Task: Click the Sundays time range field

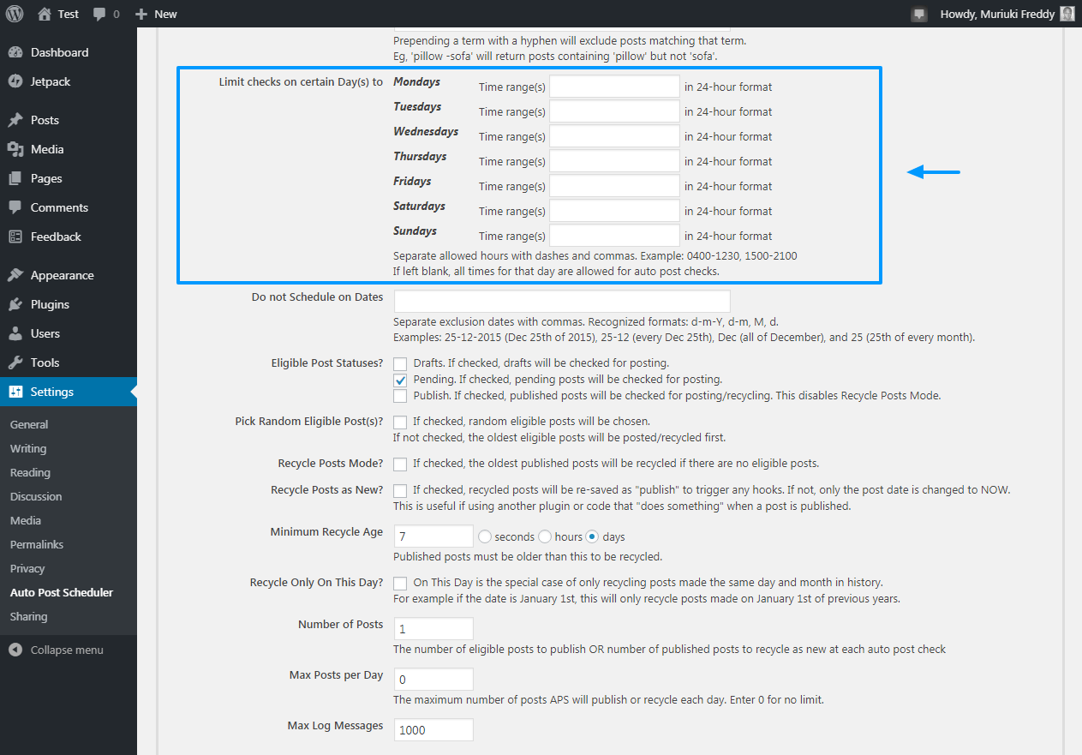Action: 614,236
